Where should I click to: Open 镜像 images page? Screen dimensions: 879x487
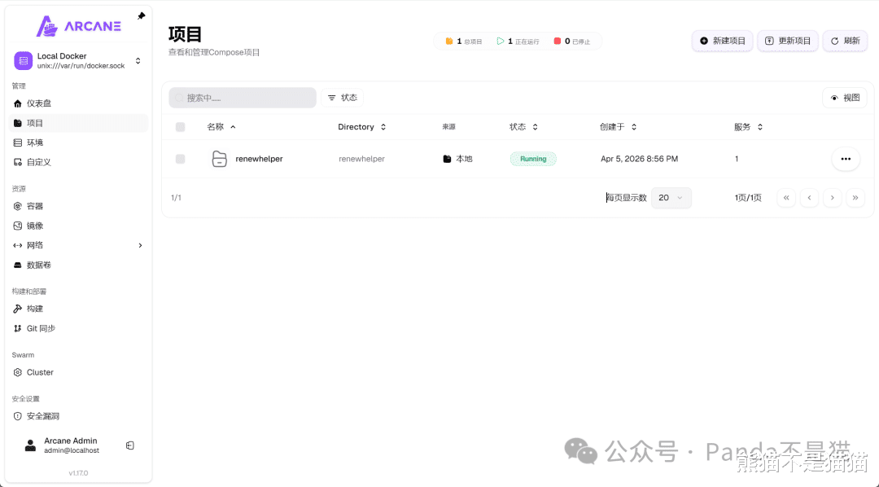[x=78, y=226]
